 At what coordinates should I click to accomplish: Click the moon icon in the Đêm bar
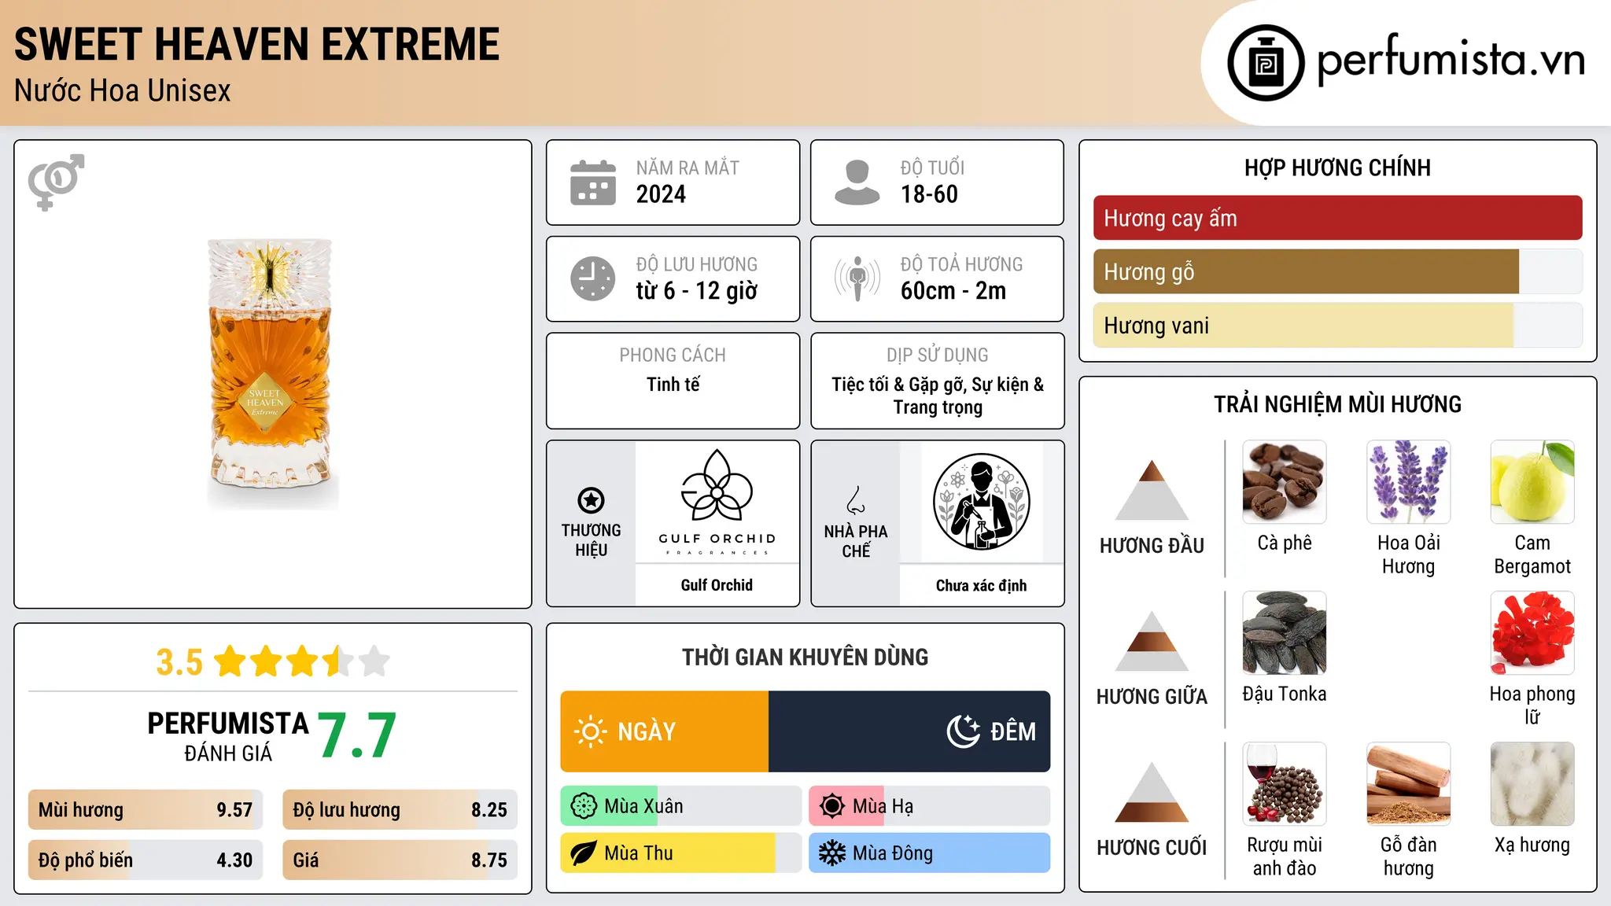[x=964, y=731]
